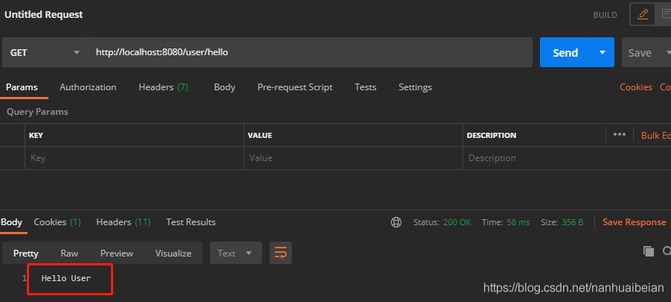Viewport: 671px width, 302px height.
Task: Select the Headers (11) response tab
Action: click(x=123, y=222)
